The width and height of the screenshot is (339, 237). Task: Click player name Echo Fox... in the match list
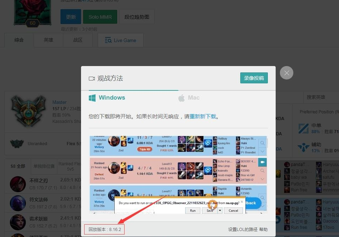coord(225,161)
